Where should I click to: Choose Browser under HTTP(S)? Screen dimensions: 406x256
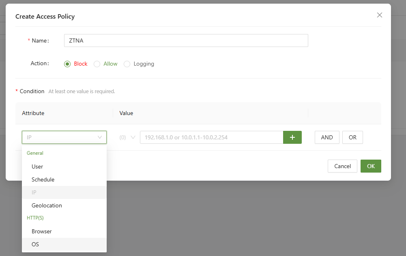(x=42, y=231)
